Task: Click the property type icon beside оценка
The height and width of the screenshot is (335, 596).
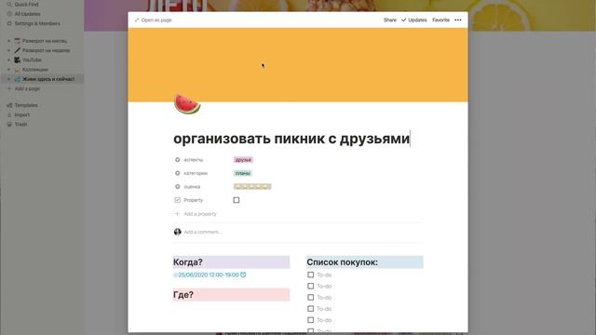Action: point(178,186)
